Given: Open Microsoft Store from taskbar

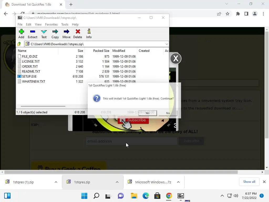Looking at the screenshot, I should click(157, 196).
